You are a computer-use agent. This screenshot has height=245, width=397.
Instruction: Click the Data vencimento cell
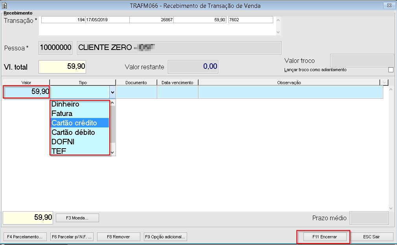tap(178, 92)
